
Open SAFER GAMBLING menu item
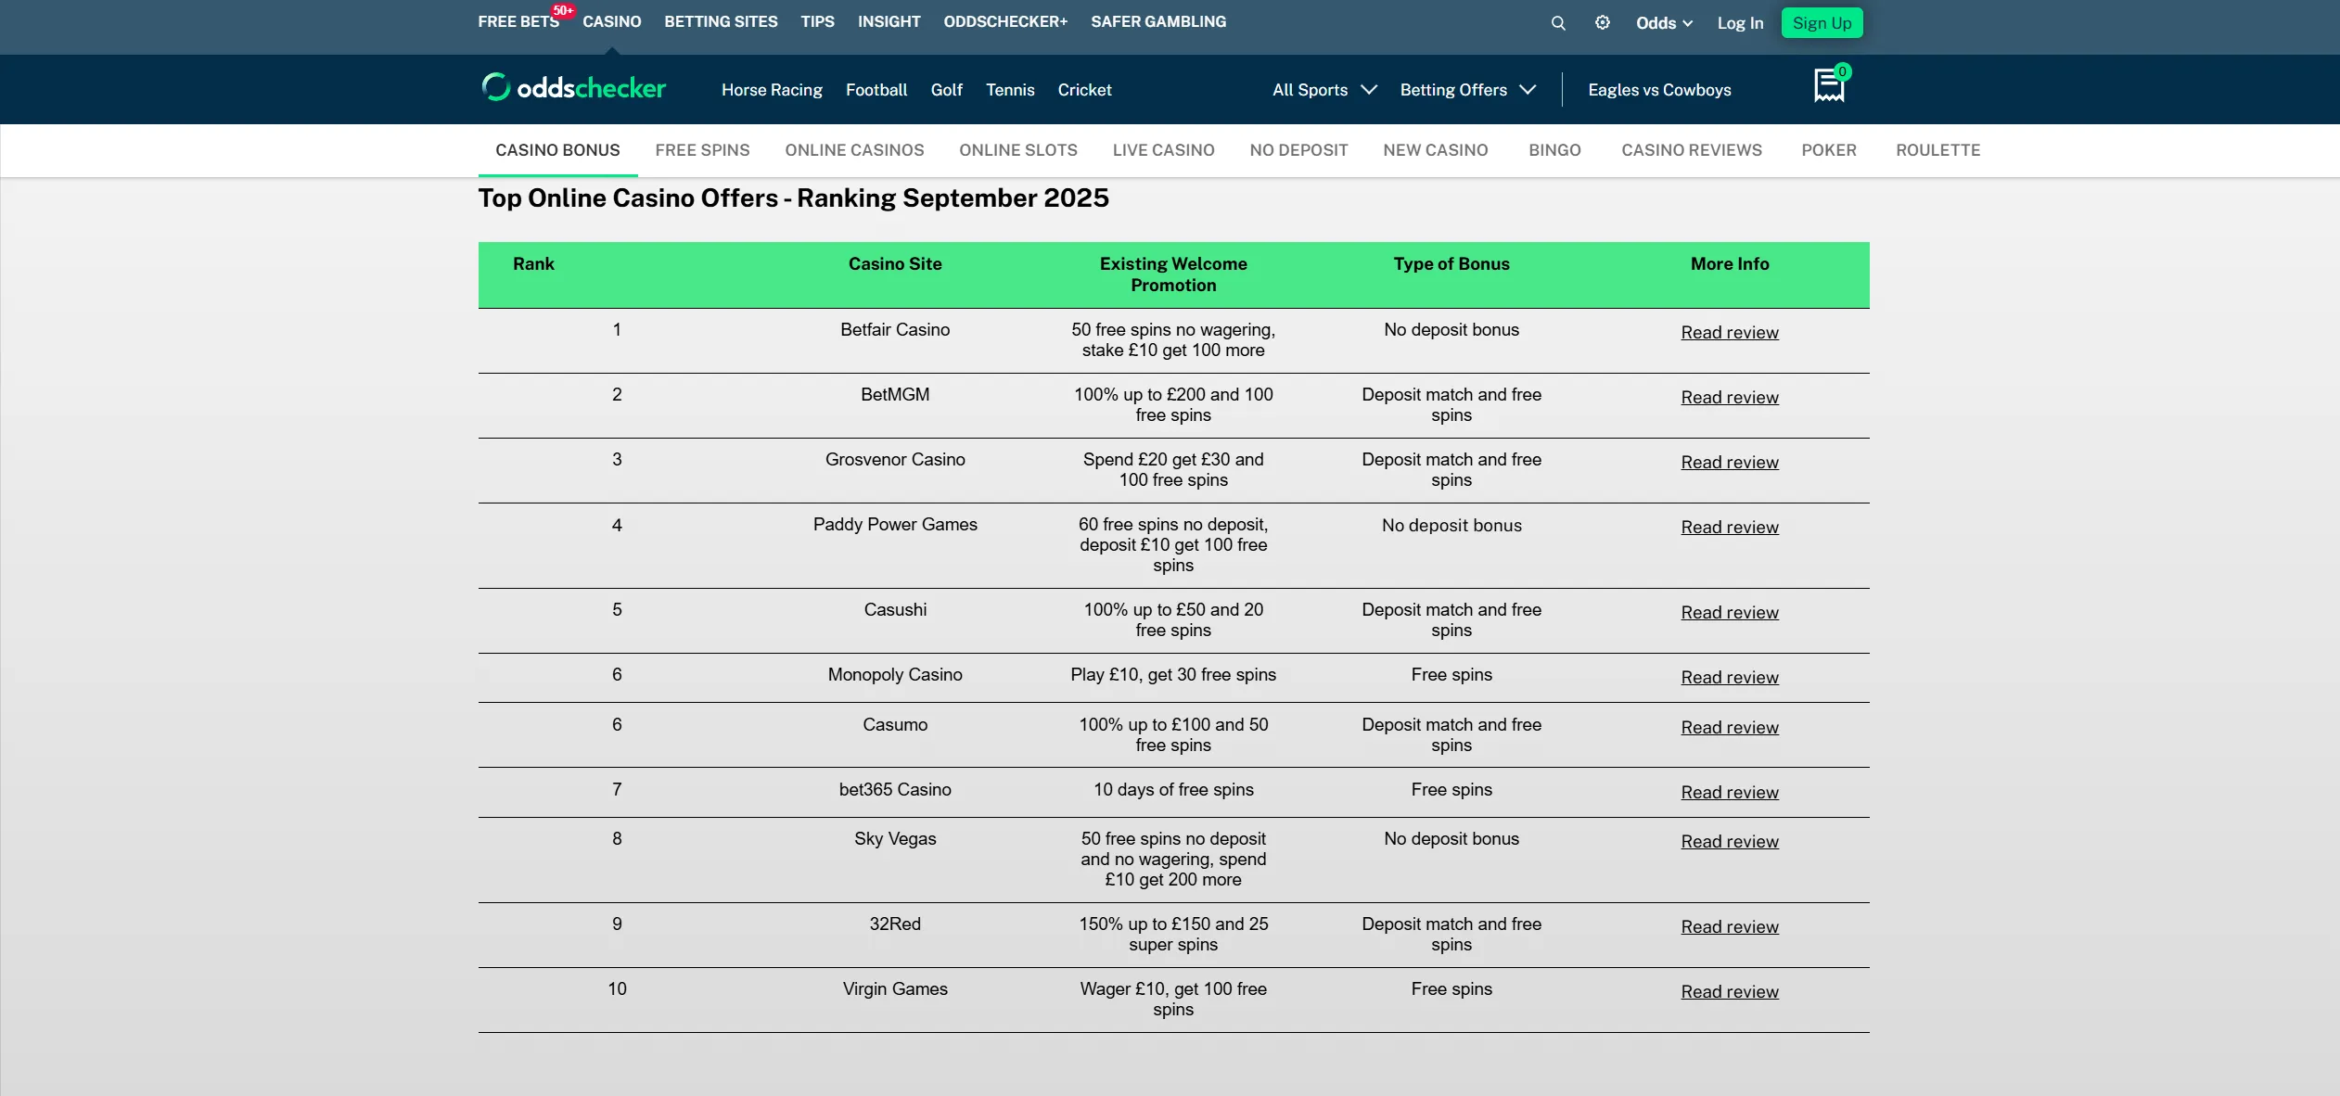click(x=1158, y=21)
